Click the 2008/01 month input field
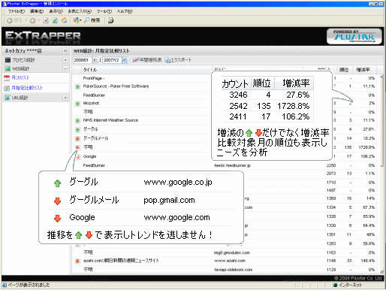The height and width of the screenshot is (290, 386). point(83,60)
